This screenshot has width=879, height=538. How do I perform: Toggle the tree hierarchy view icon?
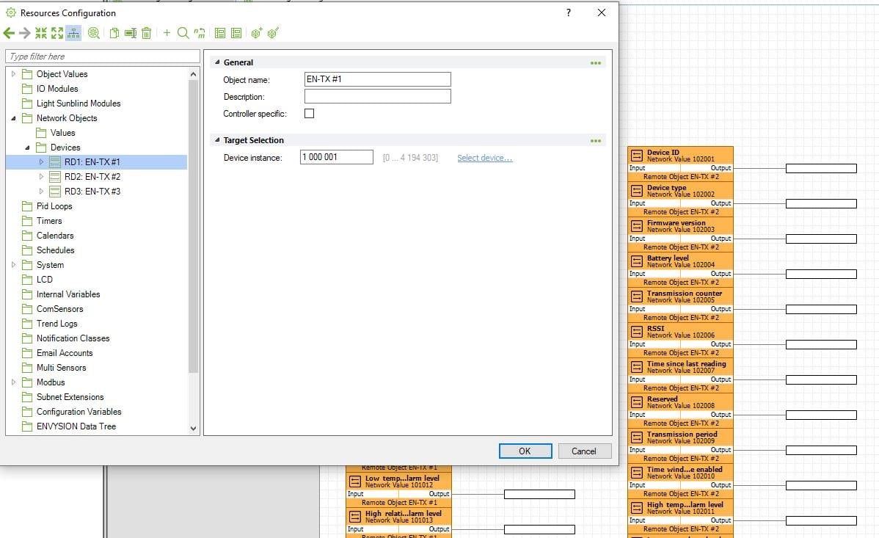pos(73,33)
